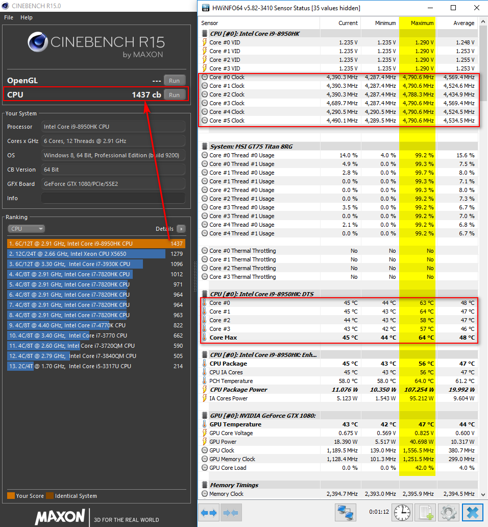
Task: Click the thermometer icon of CPU Package row
Action: coord(204,363)
